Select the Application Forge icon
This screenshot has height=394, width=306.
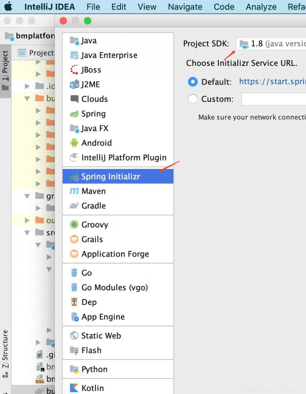74,254
